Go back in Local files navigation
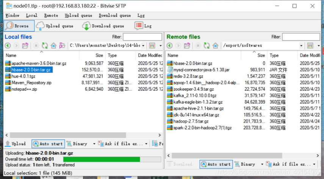The height and width of the screenshot is (179, 324). click(8, 45)
